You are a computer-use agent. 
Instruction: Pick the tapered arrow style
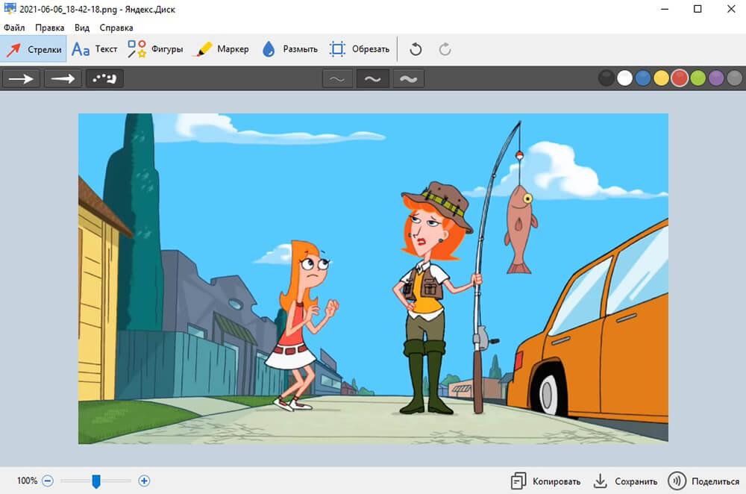click(x=63, y=78)
